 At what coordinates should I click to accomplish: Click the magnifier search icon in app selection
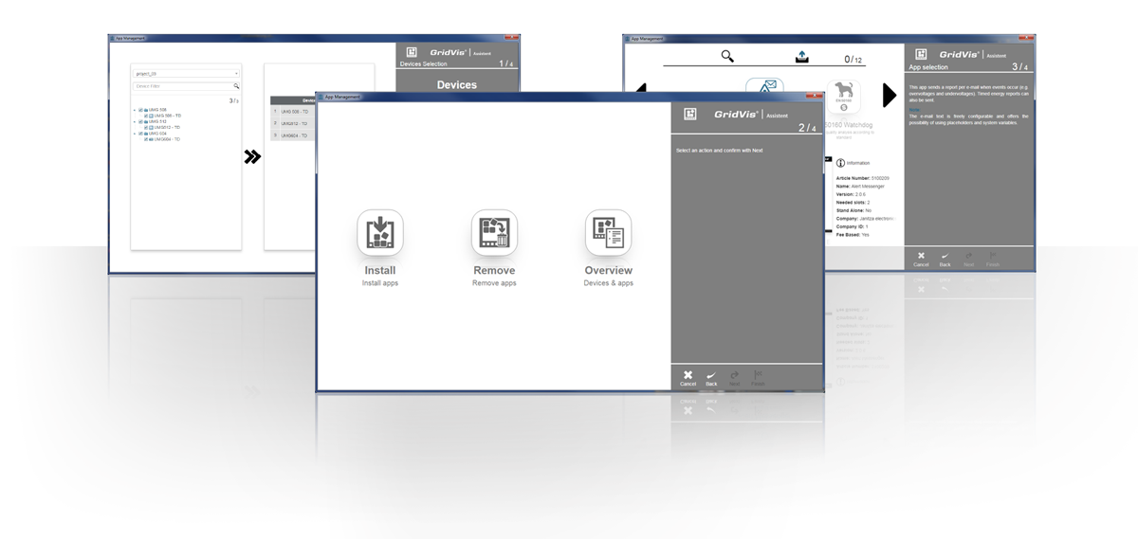click(x=727, y=57)
